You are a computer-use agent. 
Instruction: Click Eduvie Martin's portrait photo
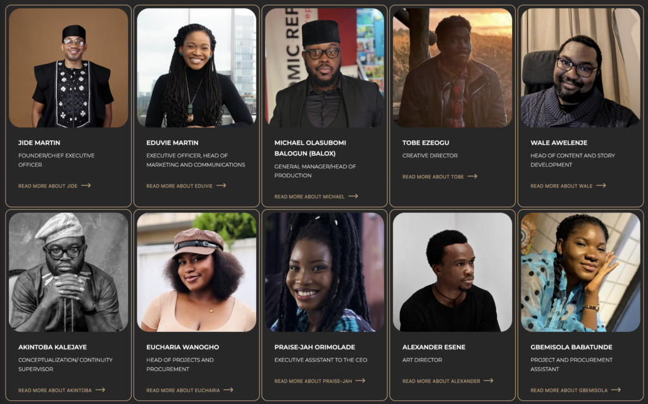[x=196, y=68]
